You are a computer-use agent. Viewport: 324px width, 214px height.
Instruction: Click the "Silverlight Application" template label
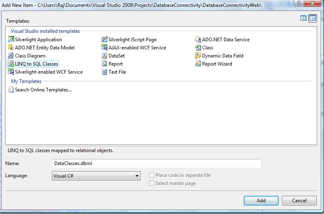(38, 40)
